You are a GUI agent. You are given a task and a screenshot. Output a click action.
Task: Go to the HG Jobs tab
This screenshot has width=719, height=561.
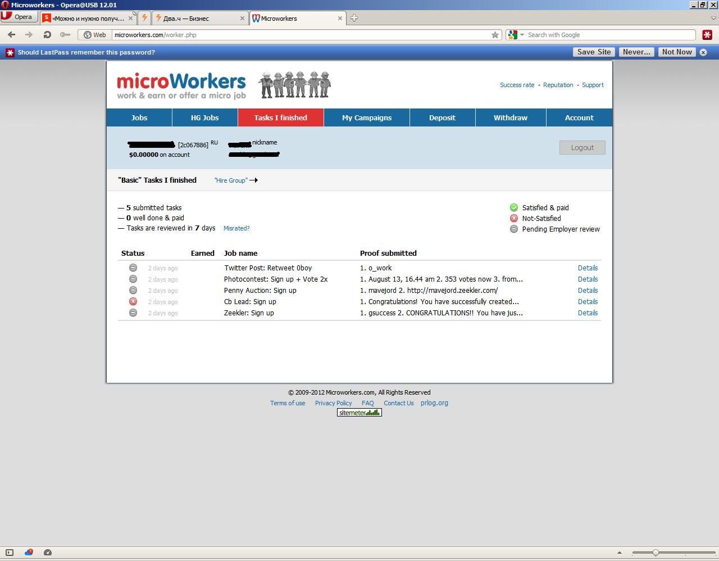click(205, 117)
